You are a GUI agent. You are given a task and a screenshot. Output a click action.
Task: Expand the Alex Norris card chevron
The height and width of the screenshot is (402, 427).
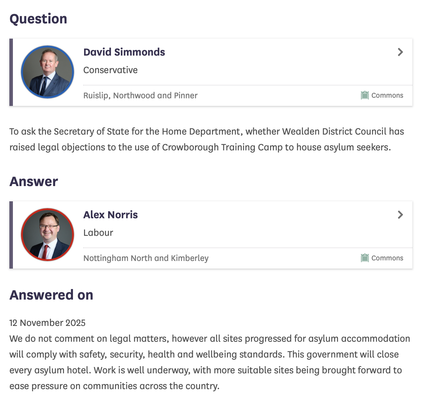coord(400,215)
